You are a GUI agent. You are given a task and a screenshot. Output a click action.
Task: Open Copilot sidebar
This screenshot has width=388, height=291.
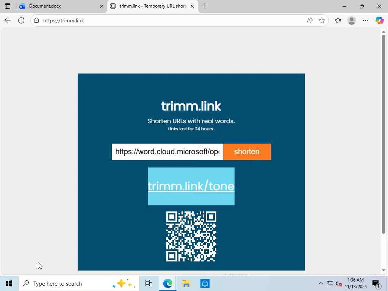(x=379, y=20)
